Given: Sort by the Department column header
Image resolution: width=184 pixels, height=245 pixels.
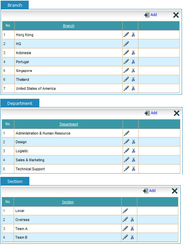Looking at the screenshot, I should pos(69,124).
